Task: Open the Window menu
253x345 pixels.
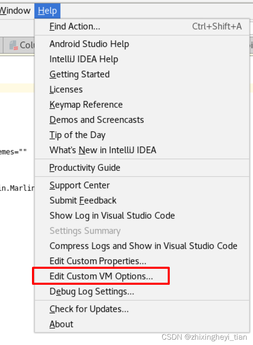Action: click(x=15, y=11)
